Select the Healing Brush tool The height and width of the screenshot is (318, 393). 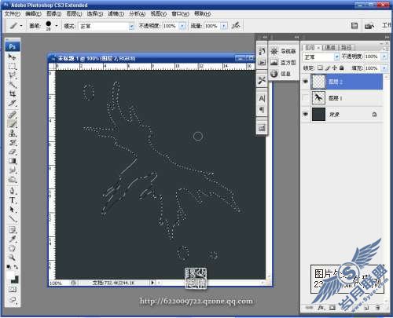point(12,115)
